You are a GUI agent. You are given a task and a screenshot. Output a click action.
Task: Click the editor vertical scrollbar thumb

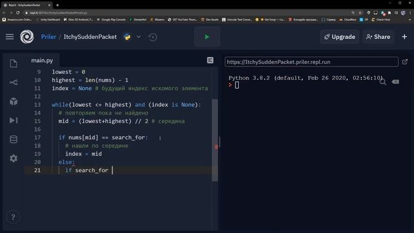[215, 140]
